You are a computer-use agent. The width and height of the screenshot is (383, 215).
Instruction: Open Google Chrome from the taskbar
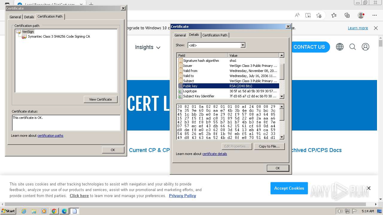(x=54, y=211)
